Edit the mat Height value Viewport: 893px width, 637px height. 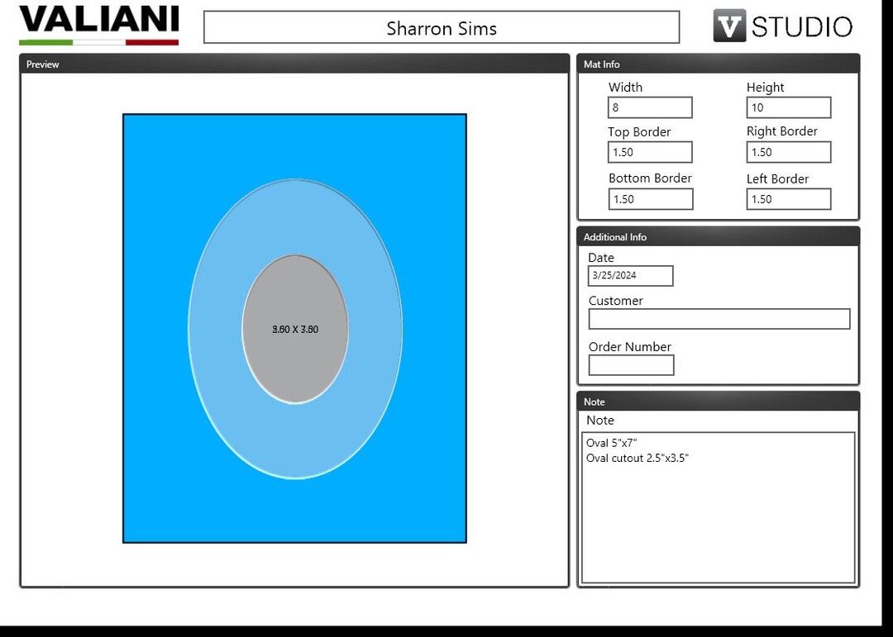[787, 107]
